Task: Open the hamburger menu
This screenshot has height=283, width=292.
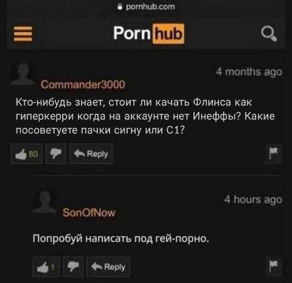Action: click(x=23, y=34)
